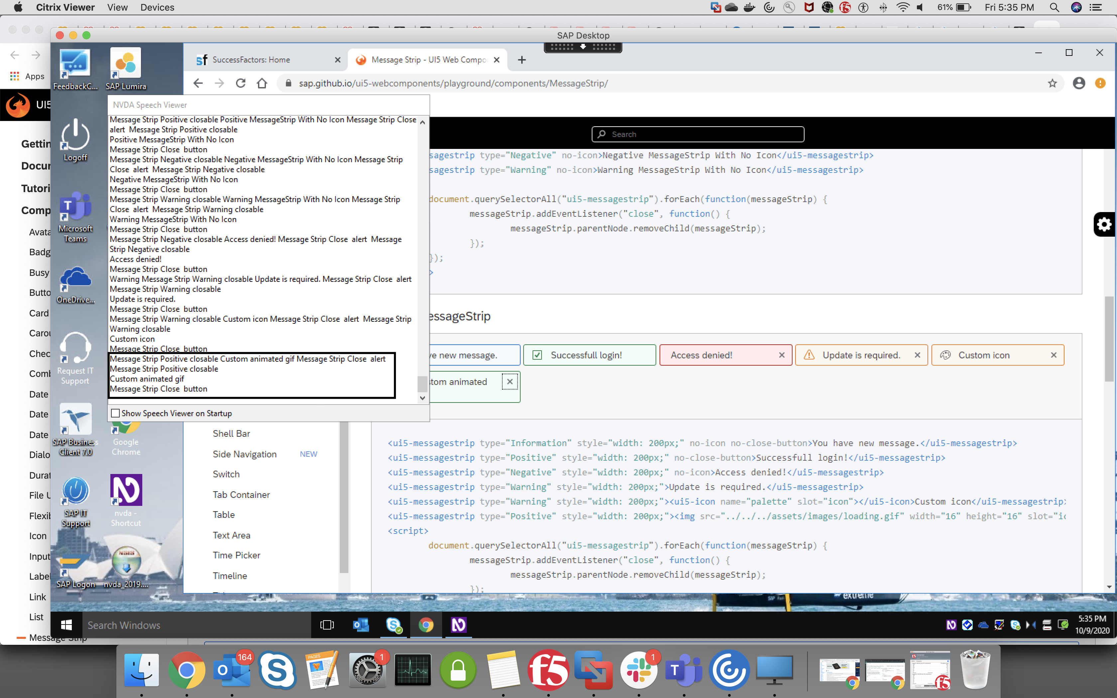Open NVDA from the Windows taskbar
This screenshot has width=1117, height=698.
coord(458,625)
